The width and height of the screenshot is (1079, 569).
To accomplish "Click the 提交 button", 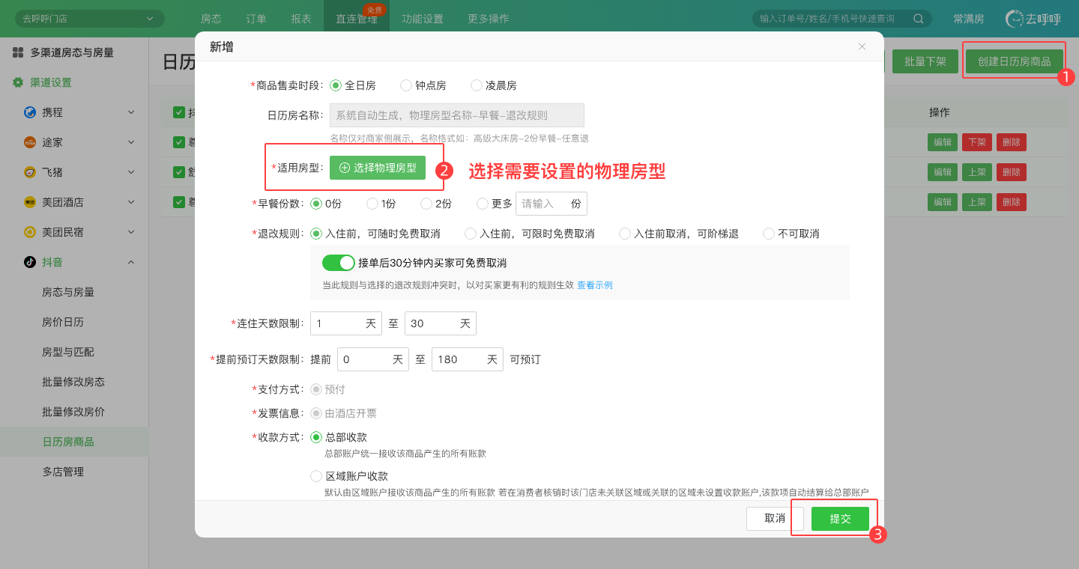I will [840, 519].
